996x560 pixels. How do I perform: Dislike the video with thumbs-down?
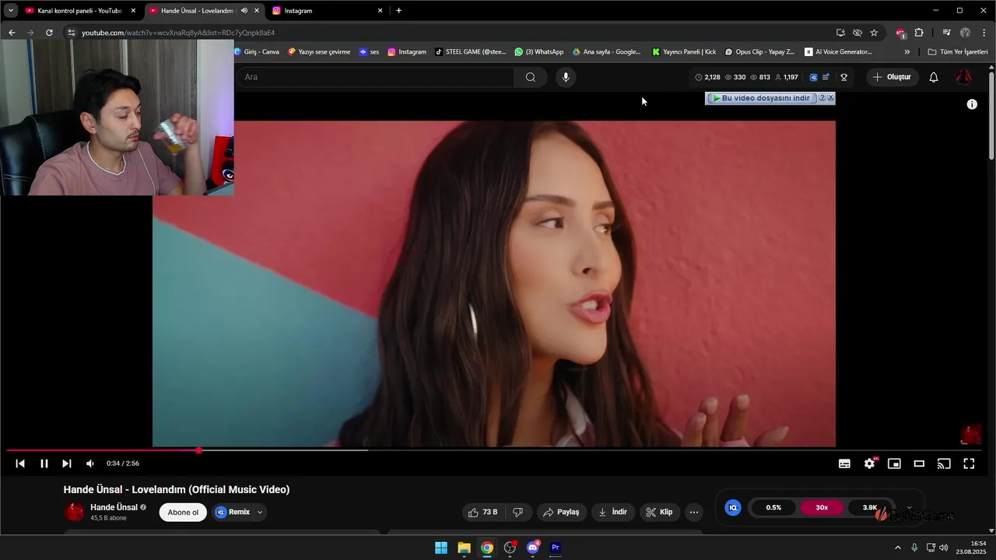517,512
